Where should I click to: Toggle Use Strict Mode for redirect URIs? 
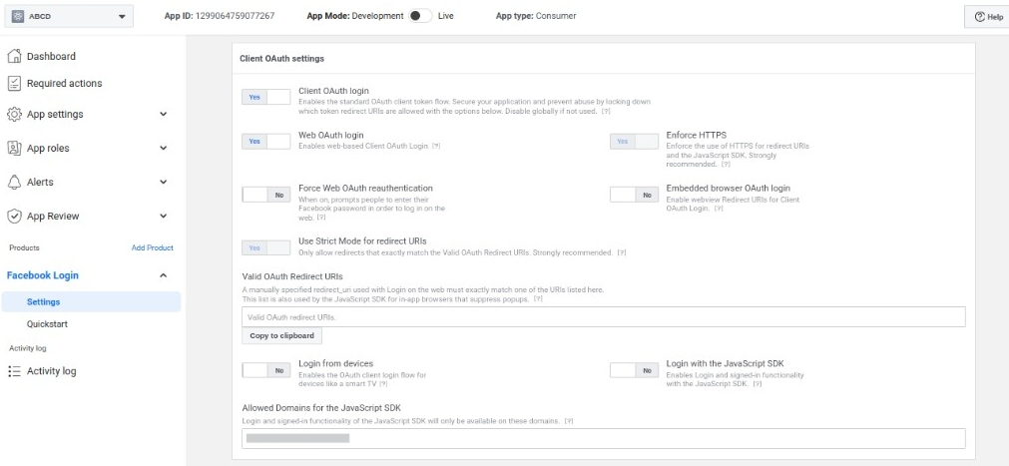click(x=265, y=247)
